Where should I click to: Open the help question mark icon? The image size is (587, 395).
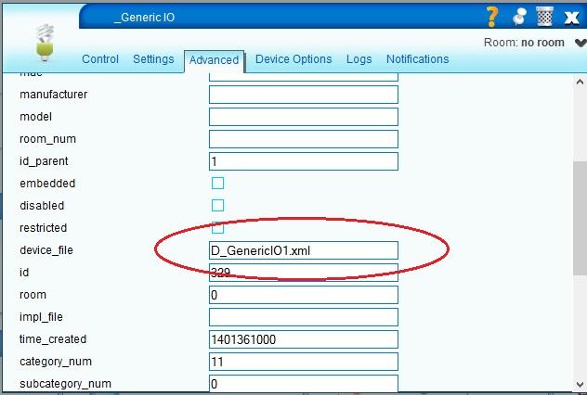pos(492,18)
